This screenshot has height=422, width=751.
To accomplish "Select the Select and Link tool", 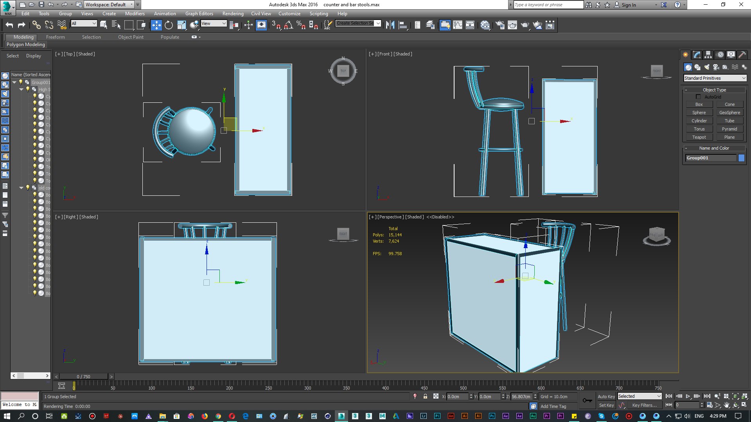I will click(36, 25).
